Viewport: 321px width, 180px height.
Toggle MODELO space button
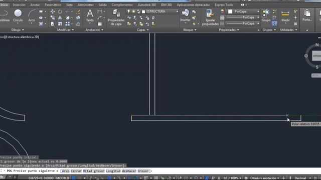point(63,178)
